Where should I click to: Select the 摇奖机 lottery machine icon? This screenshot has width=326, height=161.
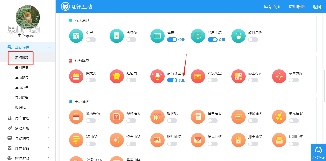(x=157, y=117)
